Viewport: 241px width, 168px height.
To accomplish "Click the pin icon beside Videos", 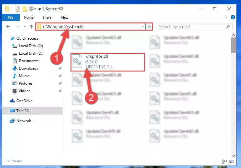I will 60,91.
